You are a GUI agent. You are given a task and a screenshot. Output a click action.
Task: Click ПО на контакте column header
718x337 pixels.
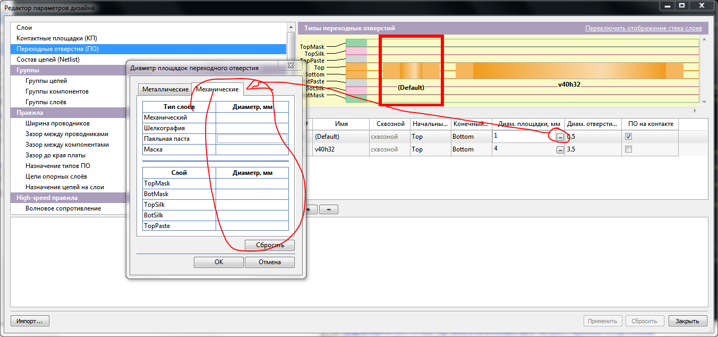650,124
